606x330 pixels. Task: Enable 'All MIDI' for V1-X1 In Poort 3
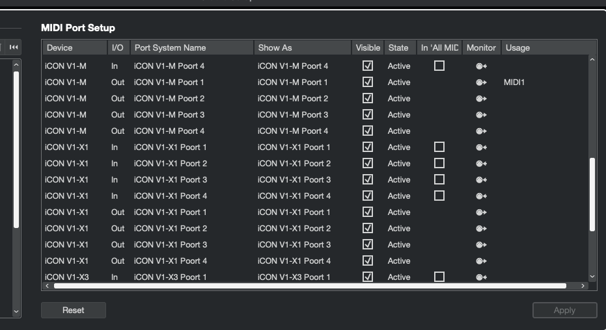pyautogui.click(x=439, y=180)
